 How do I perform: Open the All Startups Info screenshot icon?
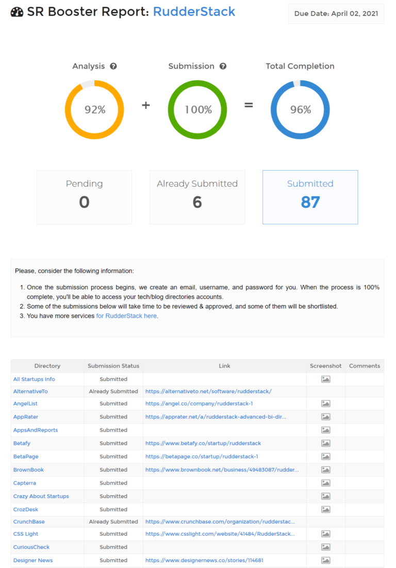click(326, 379)
